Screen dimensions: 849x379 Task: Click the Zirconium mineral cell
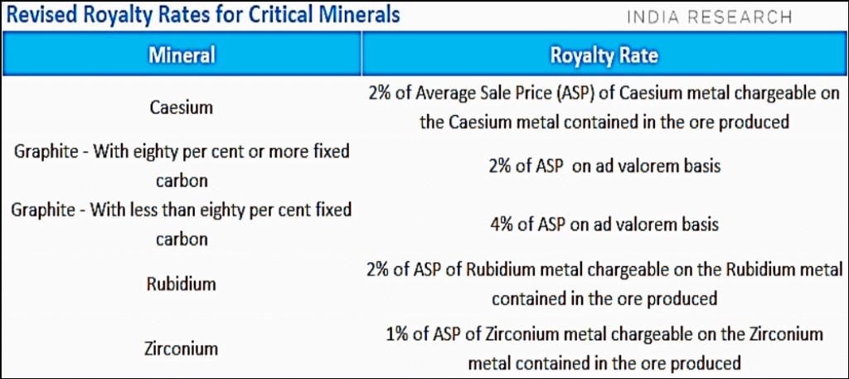pyautogui.click(x=182, y=348)
